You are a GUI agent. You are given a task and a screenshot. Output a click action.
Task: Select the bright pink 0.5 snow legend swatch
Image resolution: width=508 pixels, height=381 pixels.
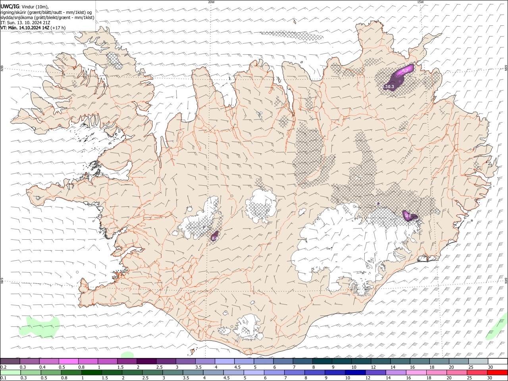[68, 362]
